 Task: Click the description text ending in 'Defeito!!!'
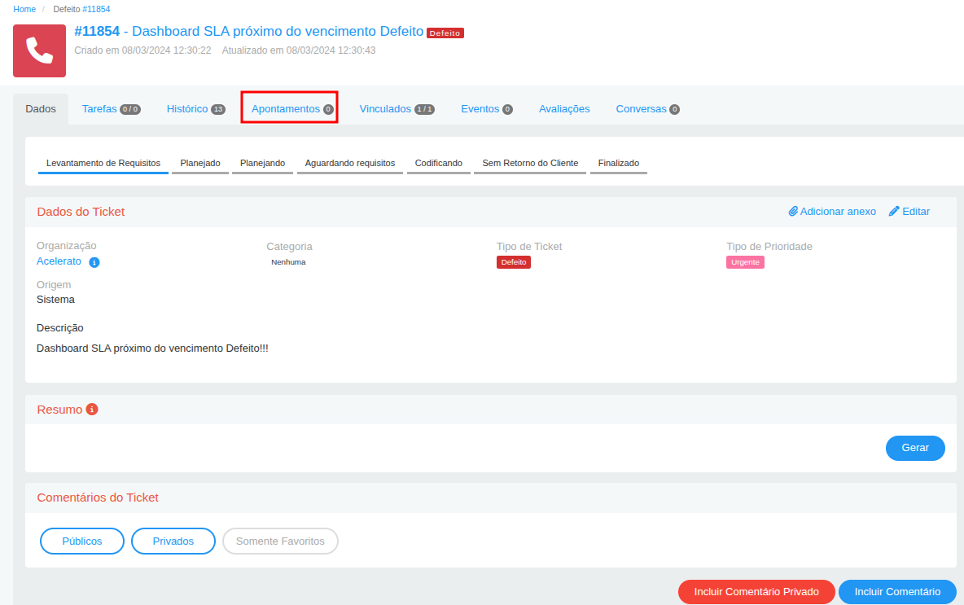click(152, 349)
